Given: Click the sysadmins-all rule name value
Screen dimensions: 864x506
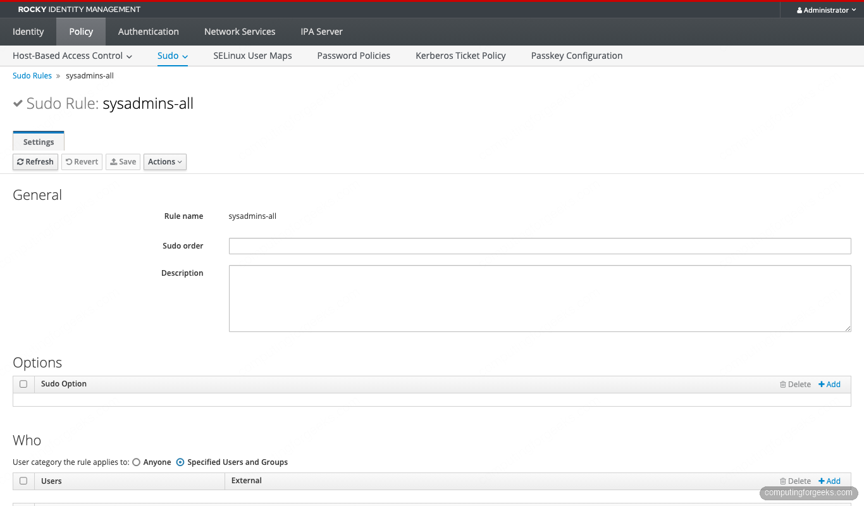Looking at the screenshot, I should click(x=252, y=216).
